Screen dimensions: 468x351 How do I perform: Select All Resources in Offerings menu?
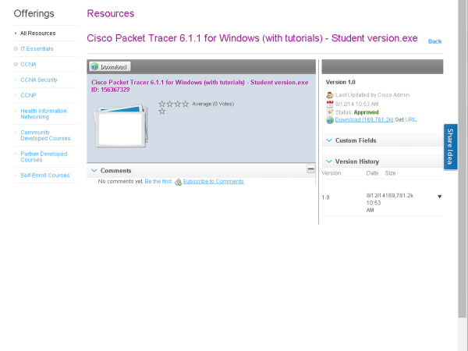click(37, 34)
